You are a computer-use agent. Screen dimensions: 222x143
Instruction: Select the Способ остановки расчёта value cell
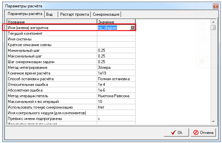point(116,79)
